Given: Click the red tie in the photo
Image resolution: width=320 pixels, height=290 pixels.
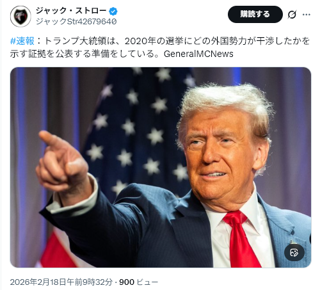Looking at the screenshot, I should coord(241,239).
